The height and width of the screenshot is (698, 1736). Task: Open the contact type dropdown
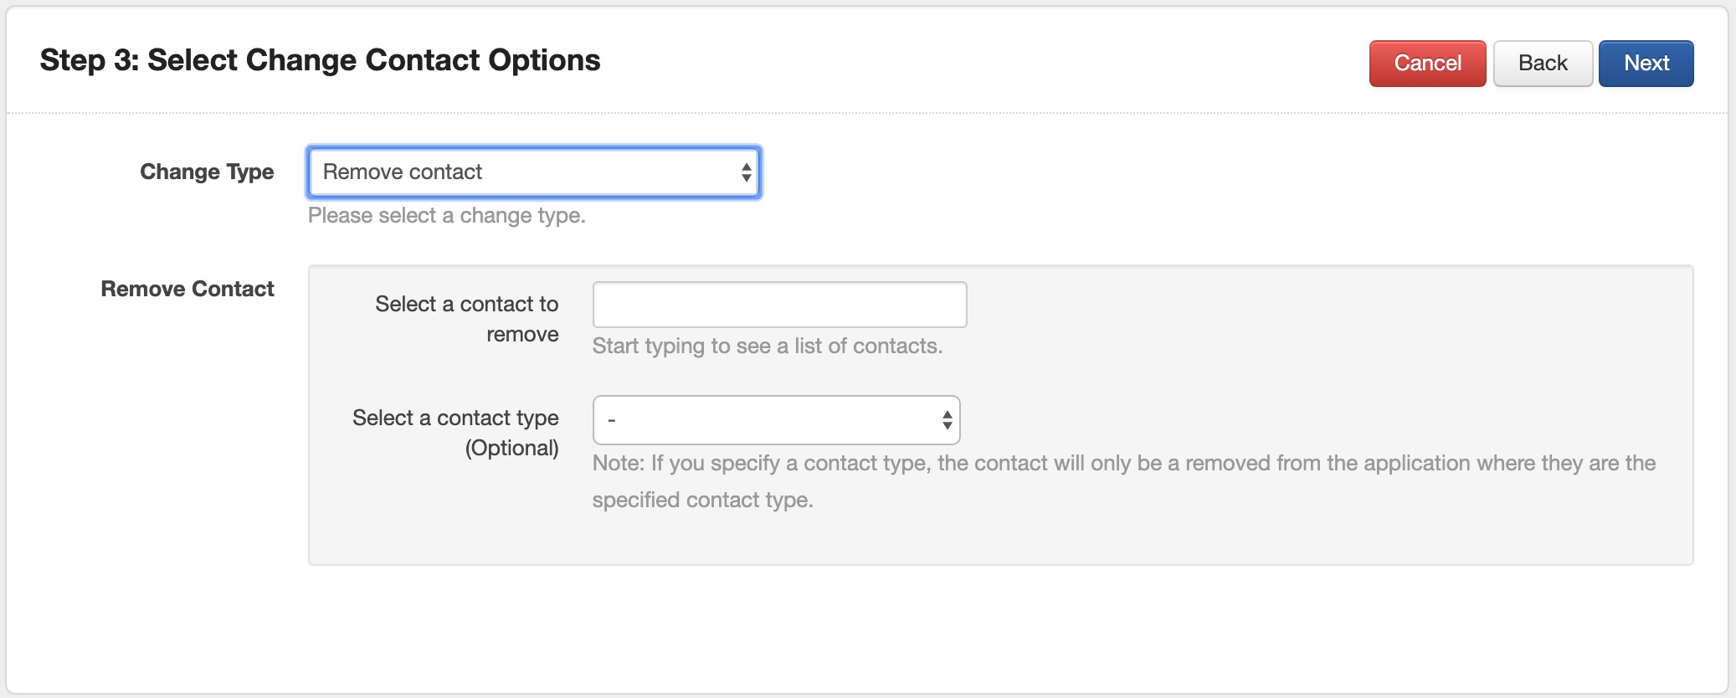(x=776, y=420)
